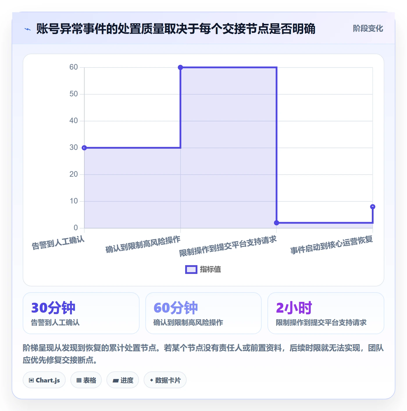Click the 限制操作到提交平台支持请求 card caption
Image resolution: width=407 pixels, height=411 pixels.
[x=321, y=323]
